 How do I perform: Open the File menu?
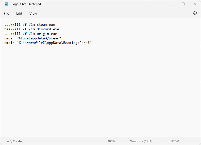tap(6, 13)
